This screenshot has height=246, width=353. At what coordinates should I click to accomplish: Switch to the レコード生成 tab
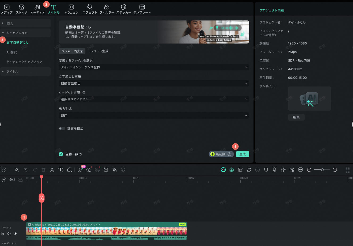point(99,51)
